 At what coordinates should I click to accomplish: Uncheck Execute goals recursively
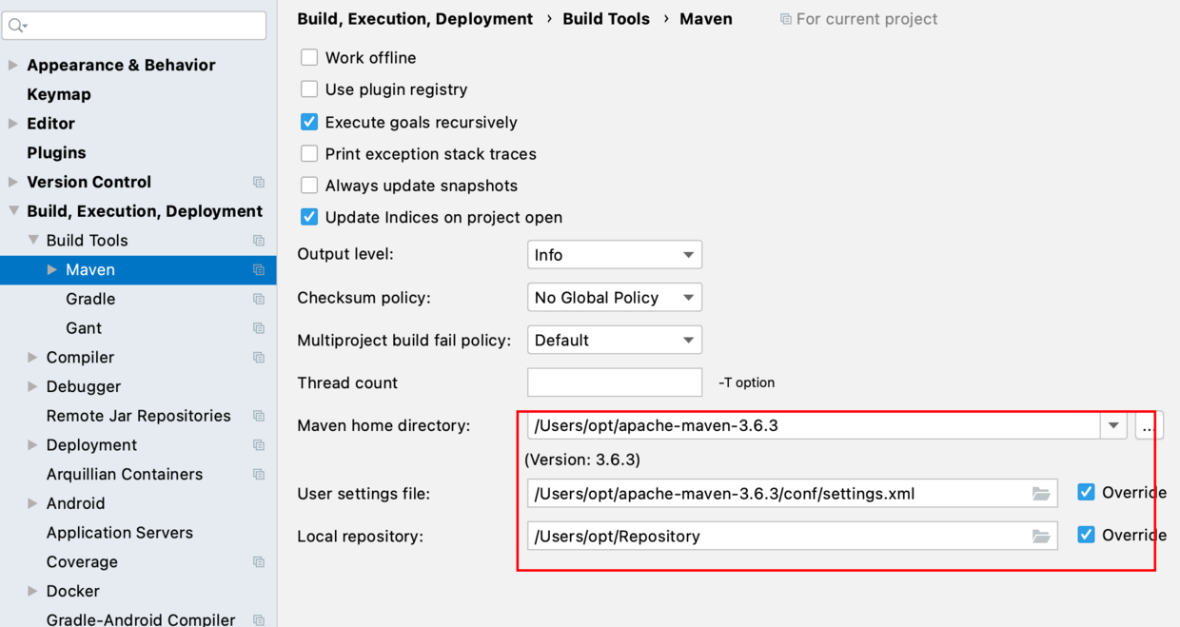tap(309, 122)
